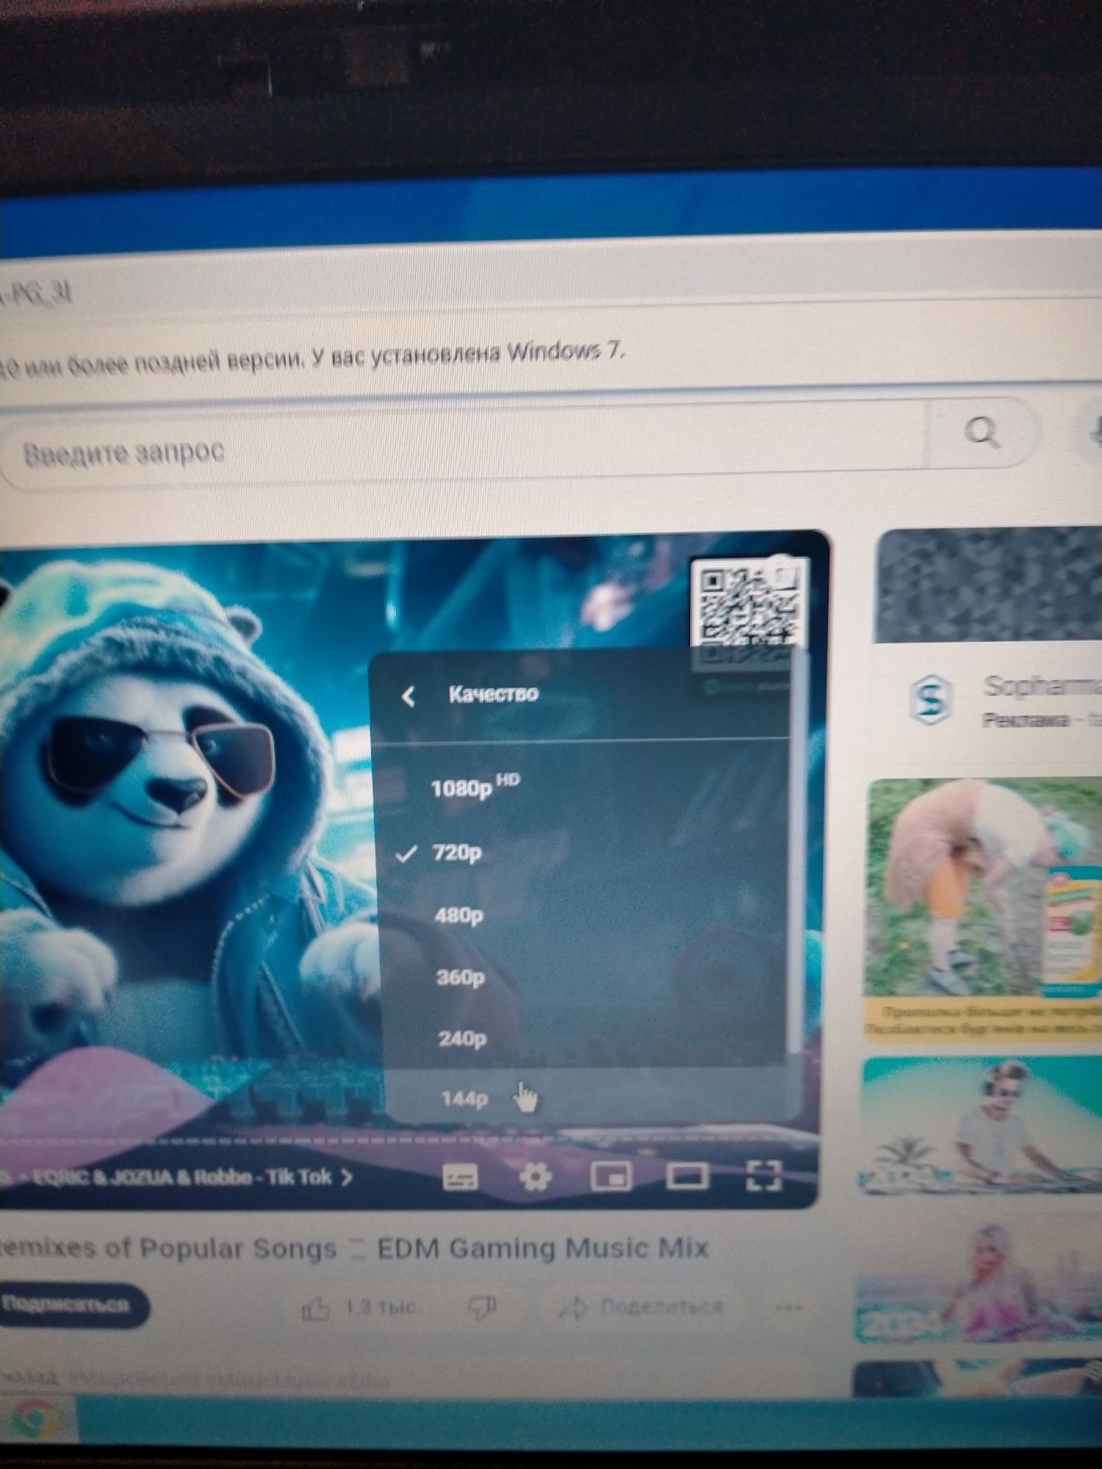
Task: Go back from Качество menu using chevron
Action: tap(409, 696)
